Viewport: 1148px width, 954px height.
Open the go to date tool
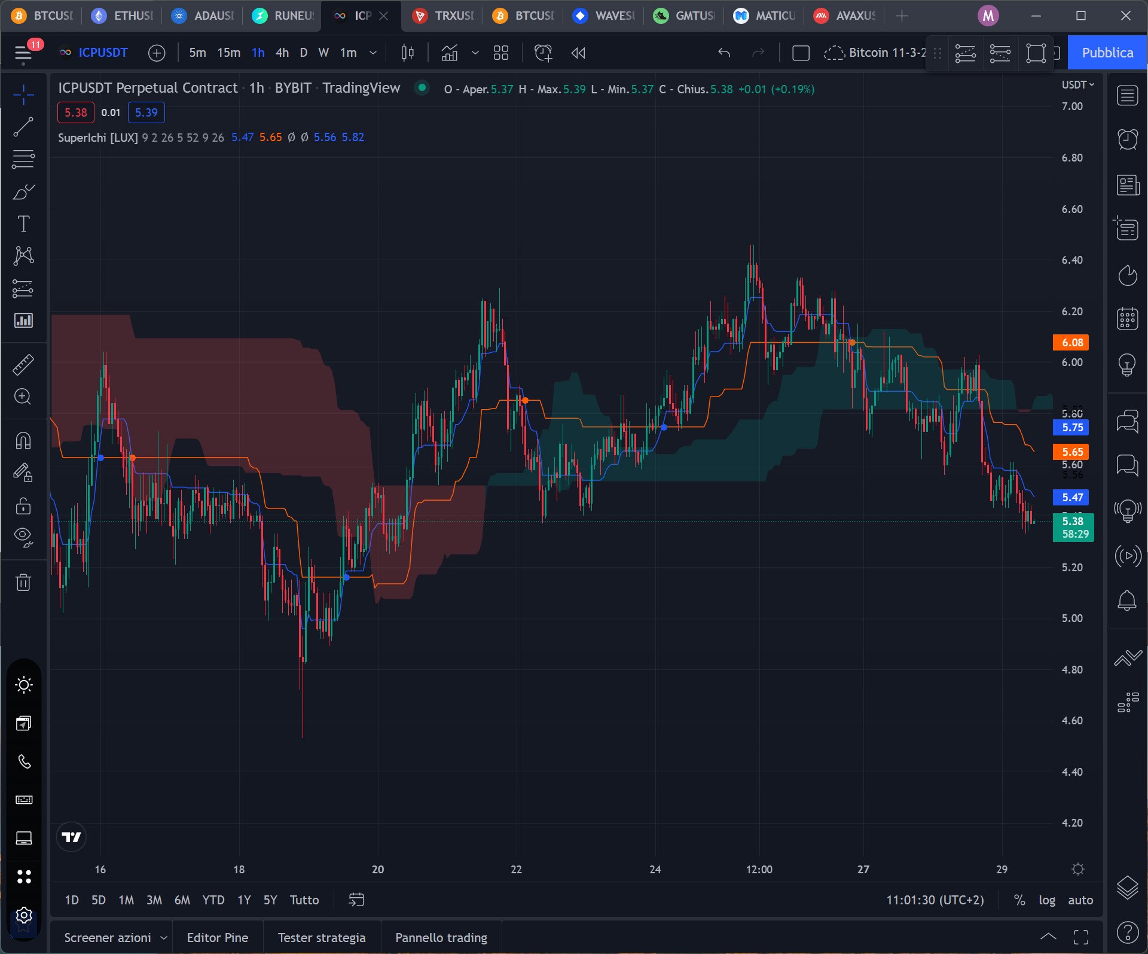pos(356,900)
